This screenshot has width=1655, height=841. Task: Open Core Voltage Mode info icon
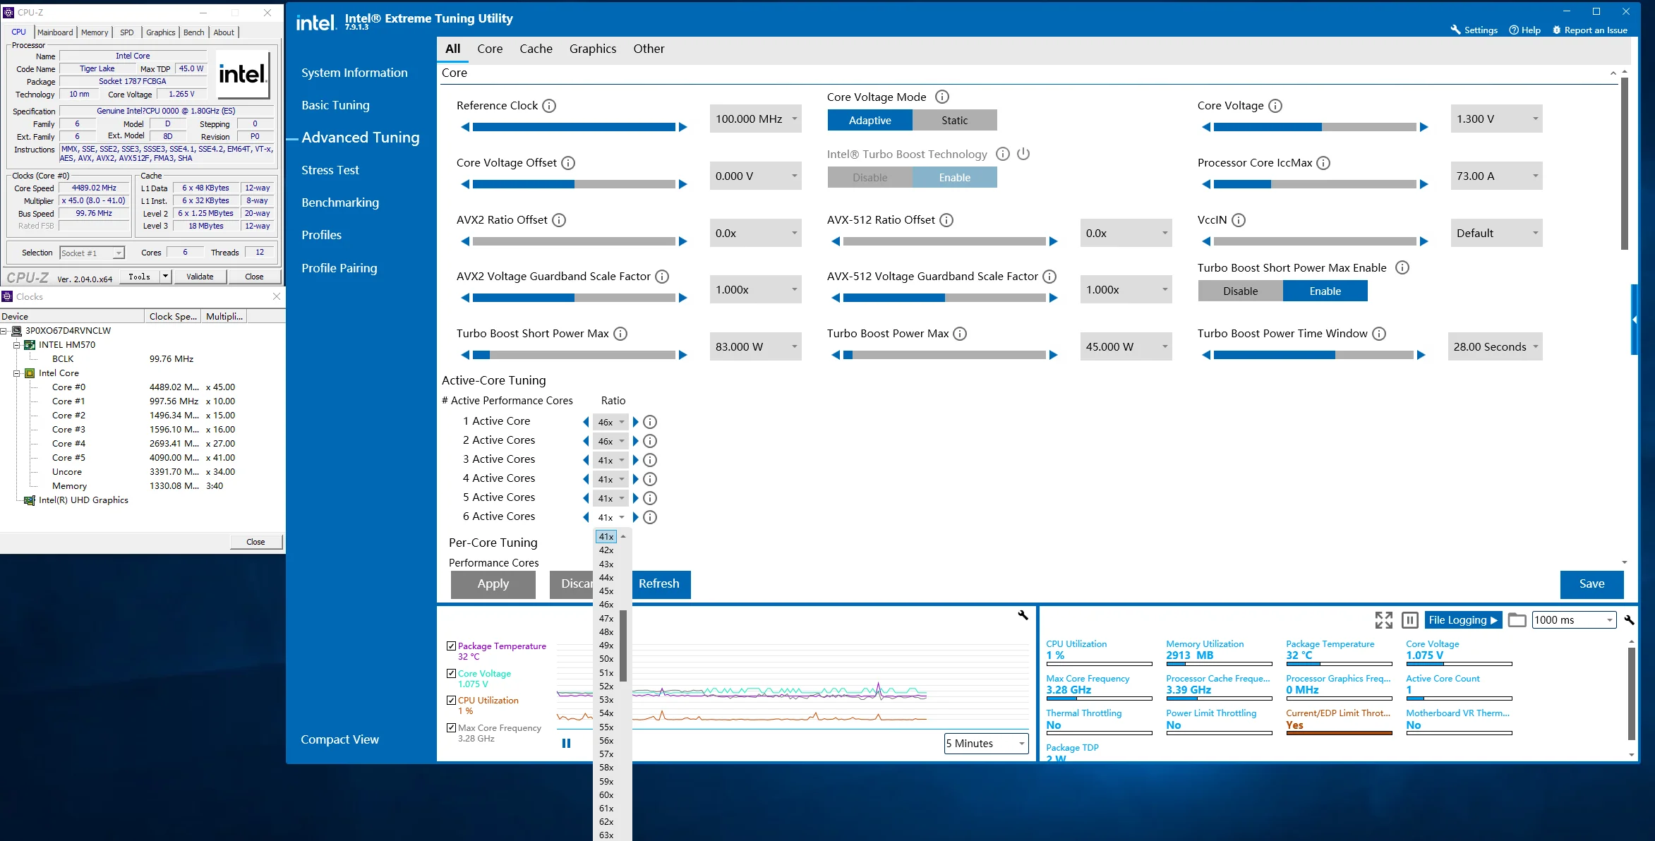pos(942,97)
